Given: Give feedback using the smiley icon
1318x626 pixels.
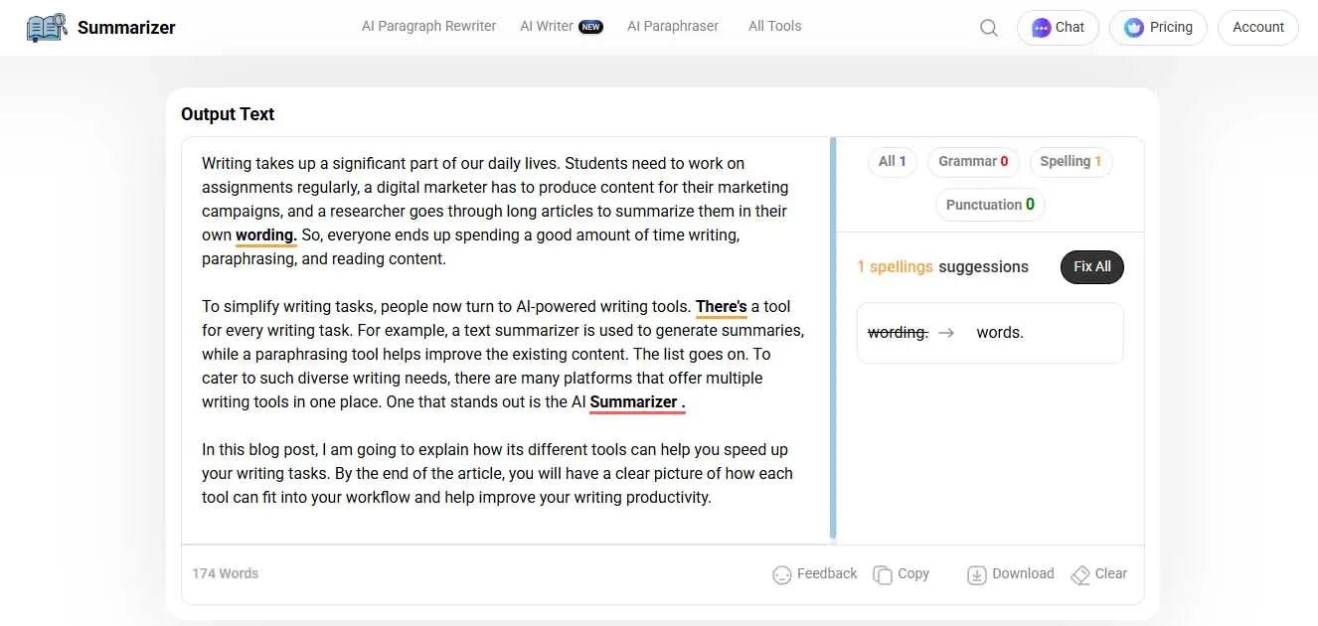Looking at the screenshot, I should [x=813, y=573].
